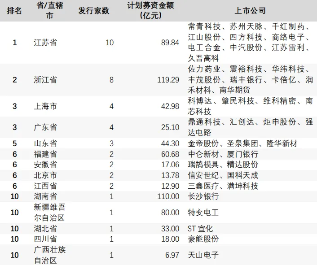This screenshot has height=265, width=317.
Task: Select the 山东省 cell
Action: [45, 143]
